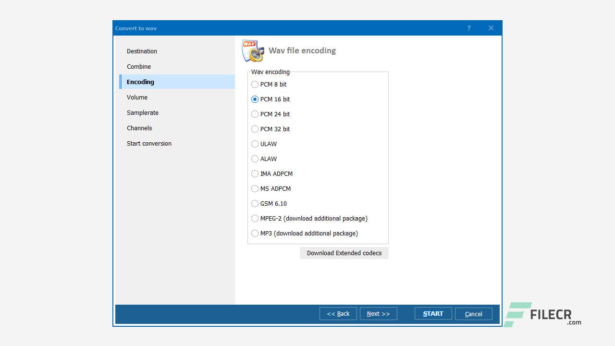Open the help question mark icon
The height and width of the screenshot is (346, 615).
[x=469, y=28]
